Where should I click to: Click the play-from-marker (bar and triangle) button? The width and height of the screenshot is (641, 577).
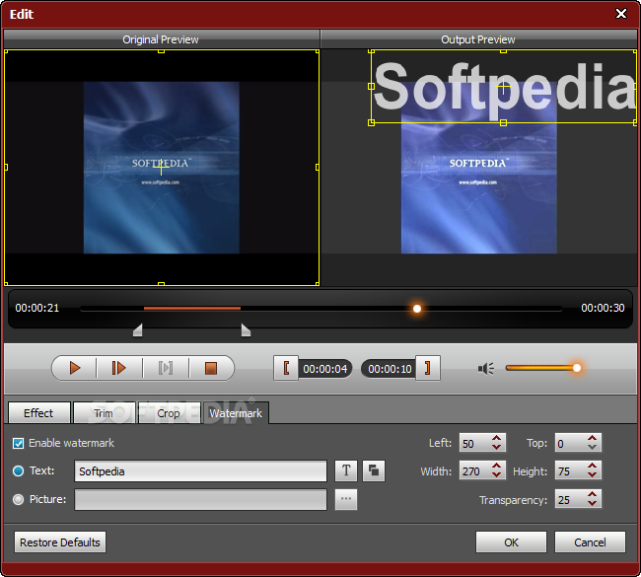119,368
